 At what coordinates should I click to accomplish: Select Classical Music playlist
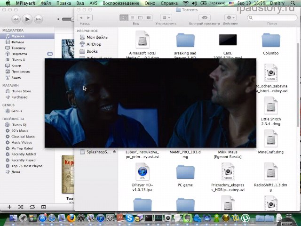pyautogui.click(x=23, y=137)
